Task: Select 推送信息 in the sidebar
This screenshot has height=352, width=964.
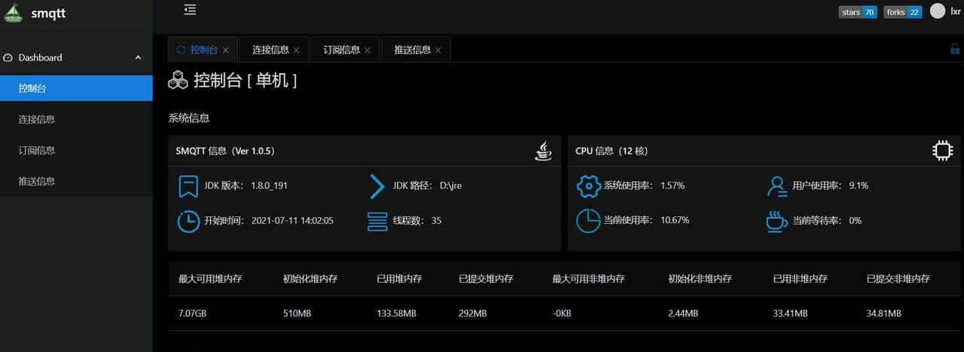Action: (37, 181)
